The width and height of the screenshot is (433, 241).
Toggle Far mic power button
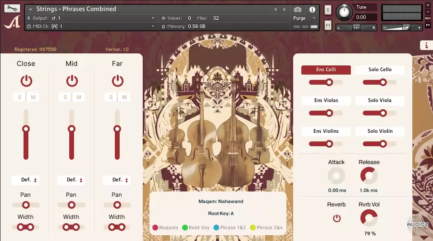tap(117, 80)
